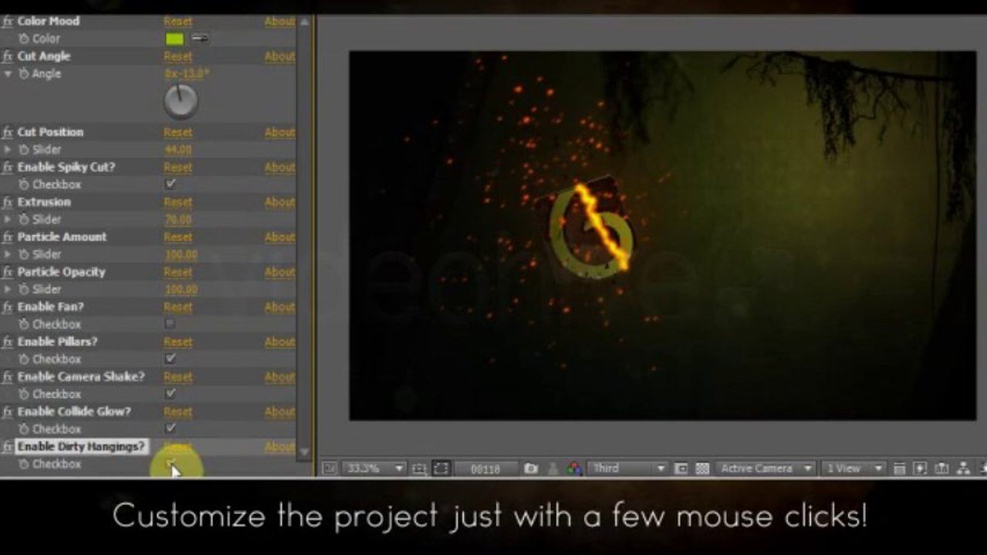987x555 pixels.
Task: Collapse the Angle property triangle
Action: 8,74
